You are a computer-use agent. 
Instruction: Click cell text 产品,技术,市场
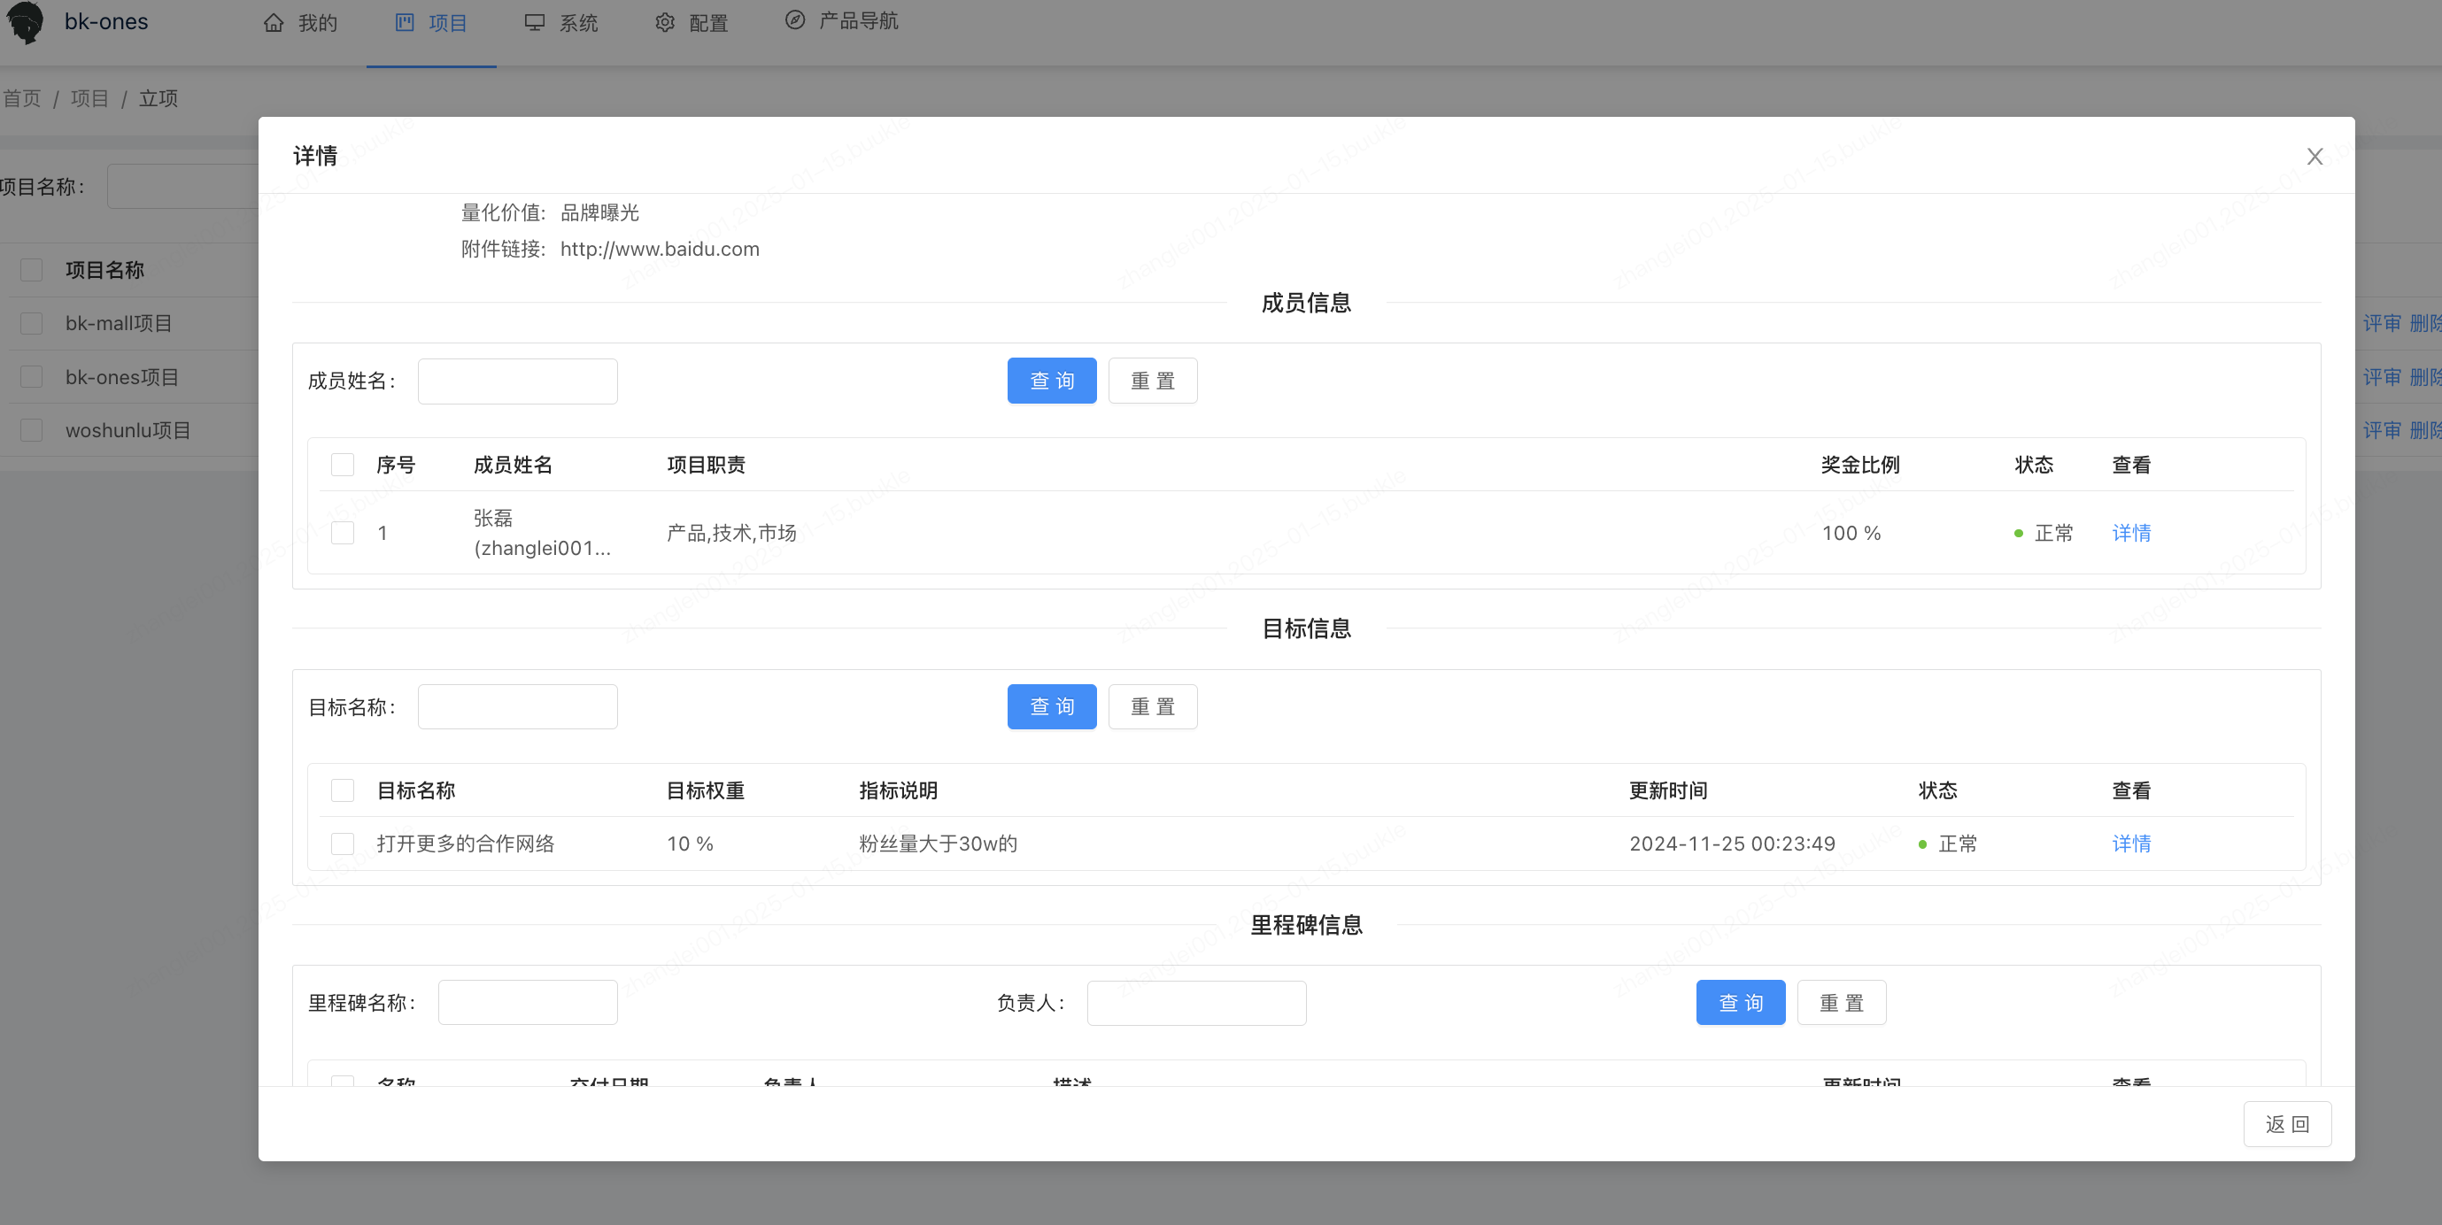click(x=732, y=534)
